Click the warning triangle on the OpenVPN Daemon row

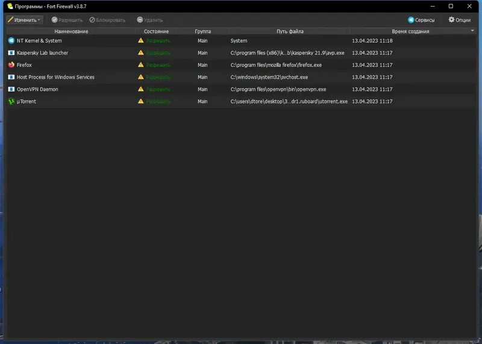point(141,89)
